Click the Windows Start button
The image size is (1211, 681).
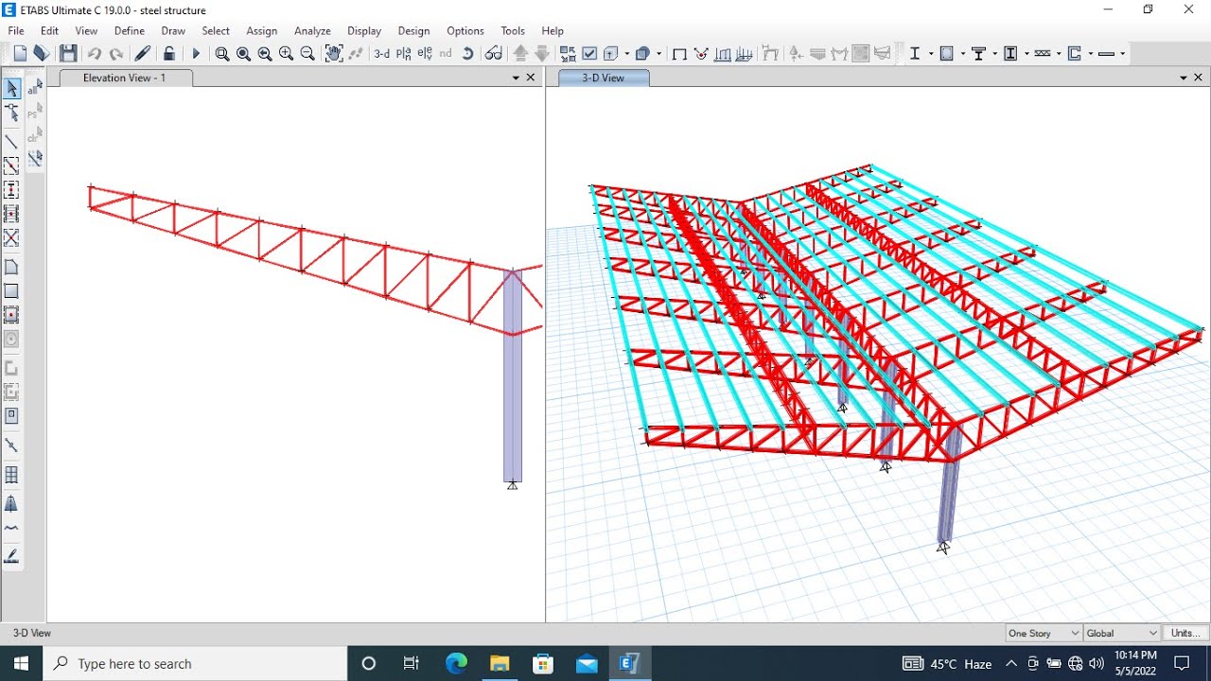tap(21, 664)
